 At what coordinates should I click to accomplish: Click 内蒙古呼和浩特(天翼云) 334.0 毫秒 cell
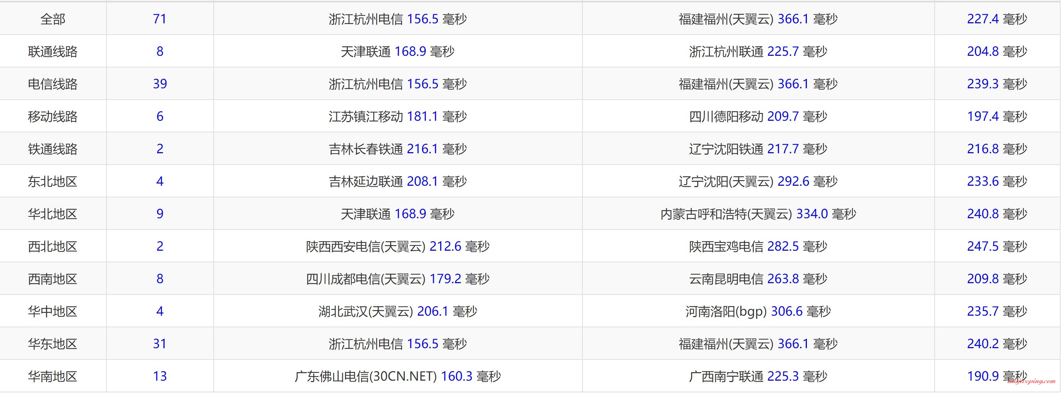click(x=758, y=214)
